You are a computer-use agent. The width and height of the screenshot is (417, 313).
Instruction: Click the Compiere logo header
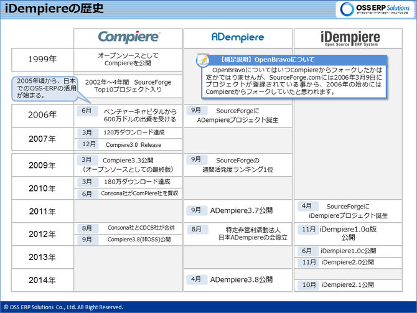point(128,39)
